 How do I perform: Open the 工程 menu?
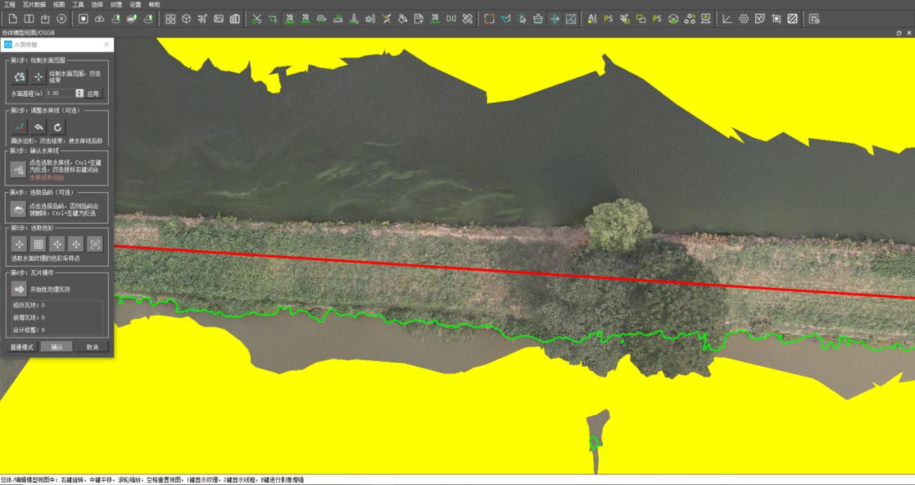pos(9,4)
